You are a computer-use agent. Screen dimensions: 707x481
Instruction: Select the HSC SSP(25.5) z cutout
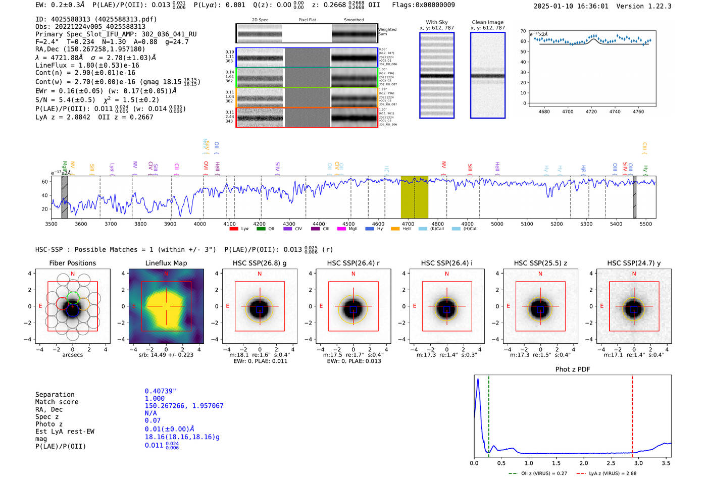pos(540,306)
